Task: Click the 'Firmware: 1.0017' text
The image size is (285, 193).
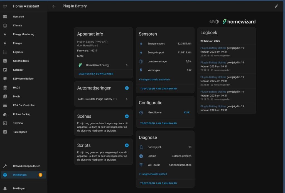Action: 87,51
